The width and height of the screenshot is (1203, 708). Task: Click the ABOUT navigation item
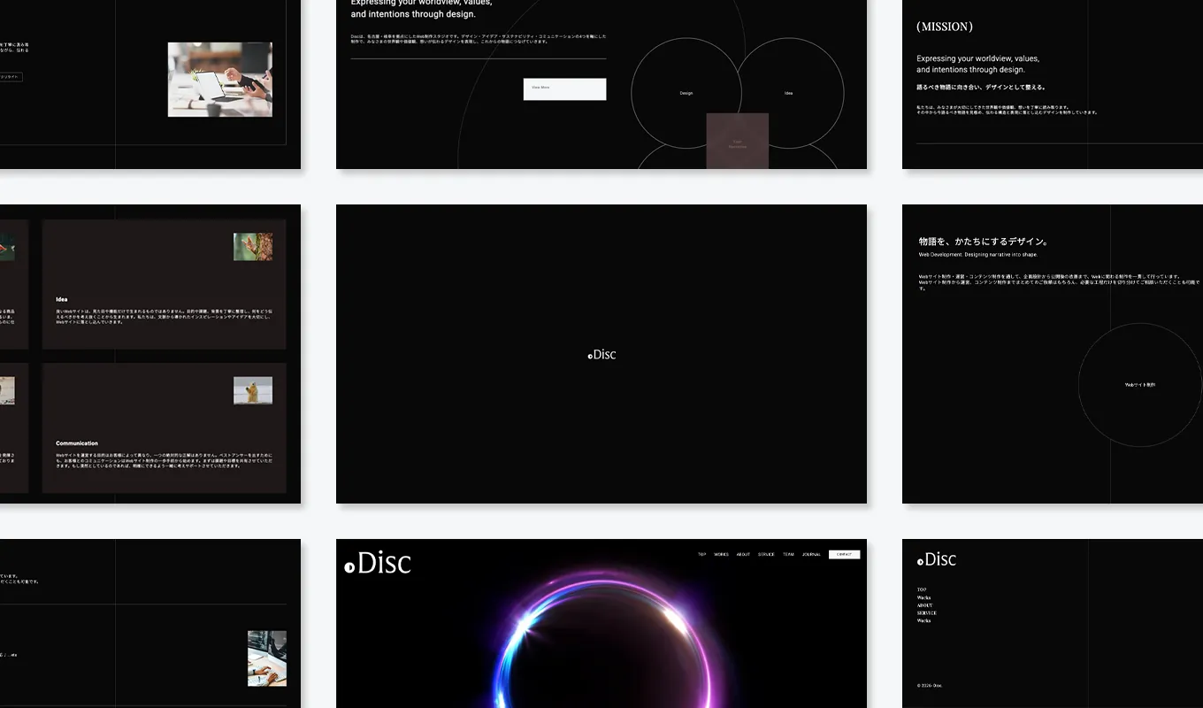(x=743, y=553)
